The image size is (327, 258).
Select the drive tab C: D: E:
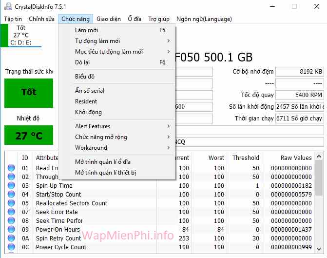click(21, 35)
